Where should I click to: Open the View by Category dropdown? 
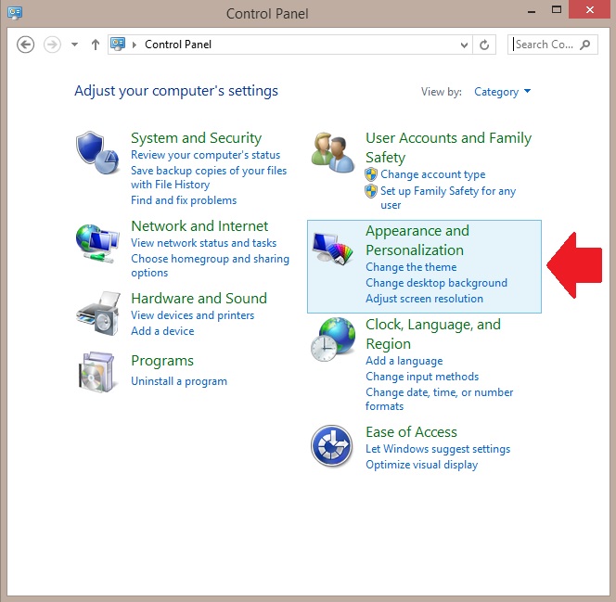pos(503,92)
